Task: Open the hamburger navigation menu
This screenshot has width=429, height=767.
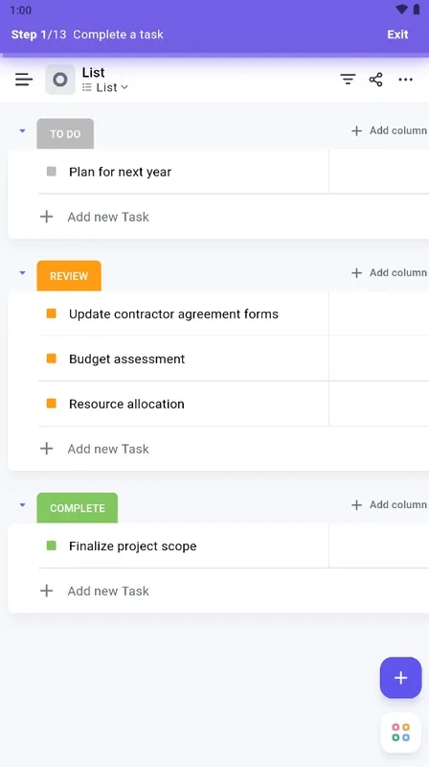Action: pyautogui.click(x=23, y=80)
